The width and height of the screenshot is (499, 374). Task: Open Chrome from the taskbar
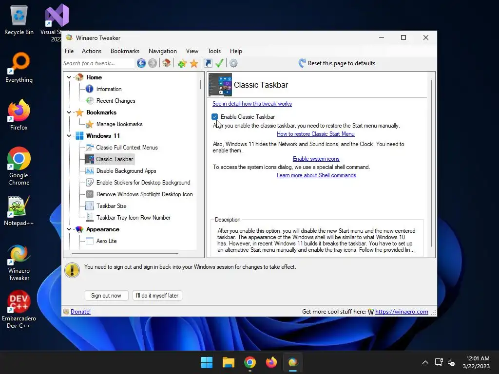(250, 362)
